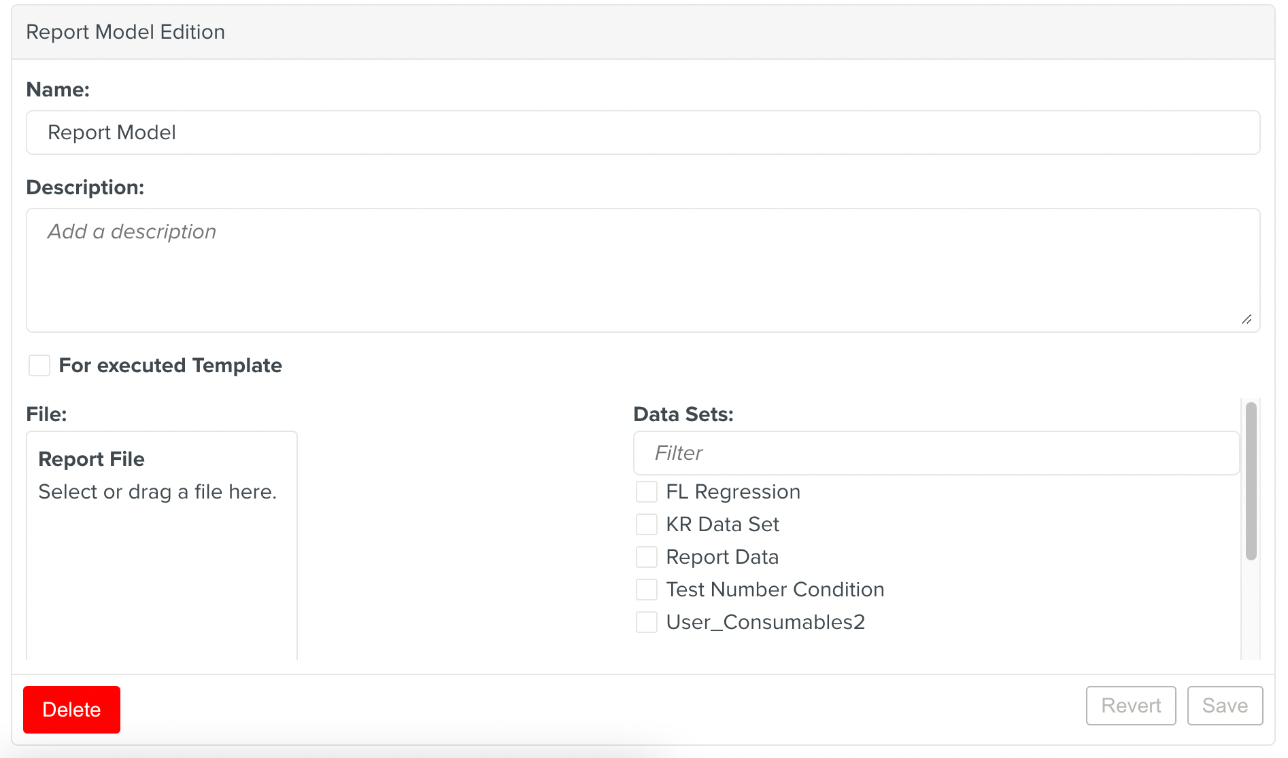Enable For executed Template checkbox
The width and height of the screenshot is (1288, 758).
(39, 365)
